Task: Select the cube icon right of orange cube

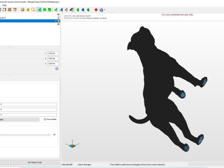Action: (15, 10)
